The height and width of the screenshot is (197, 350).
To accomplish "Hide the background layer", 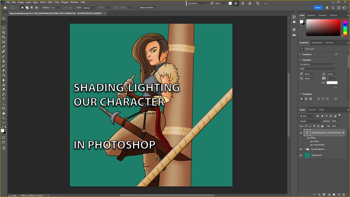I will [x=301, y=155].
